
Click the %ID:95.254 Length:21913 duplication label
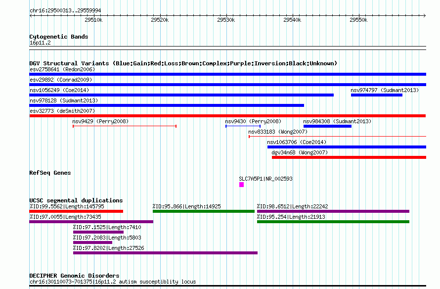291,217
